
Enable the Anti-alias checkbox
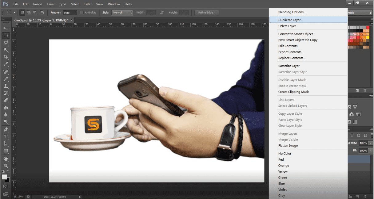[82, 13]
